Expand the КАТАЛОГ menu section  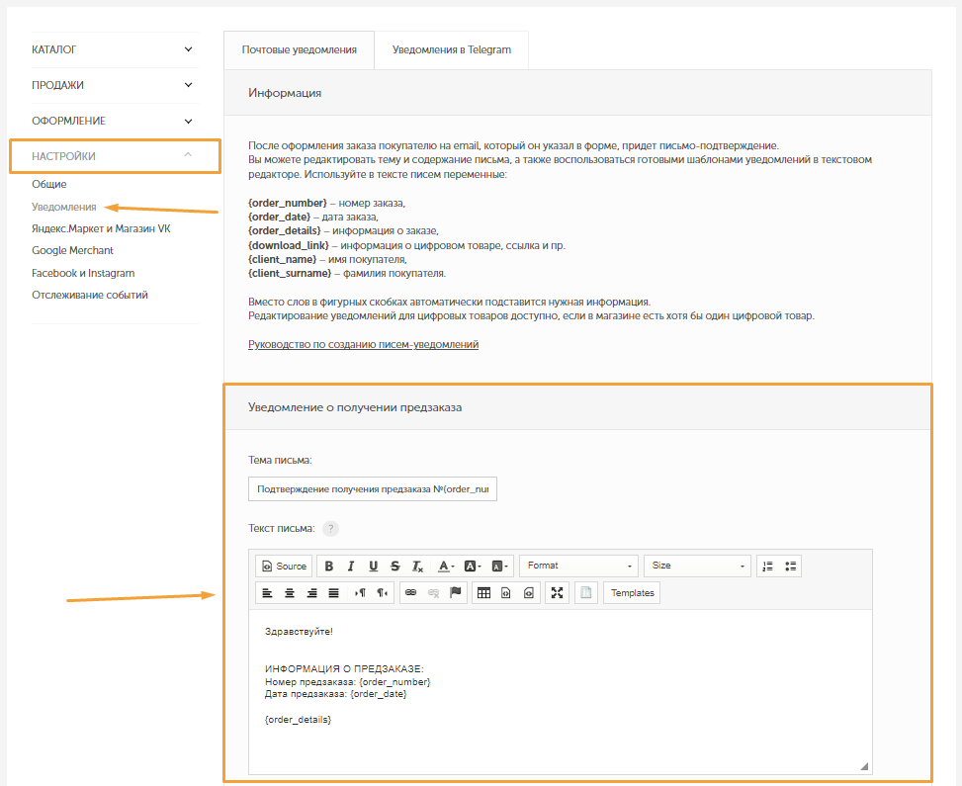click(x=113, y=49)
